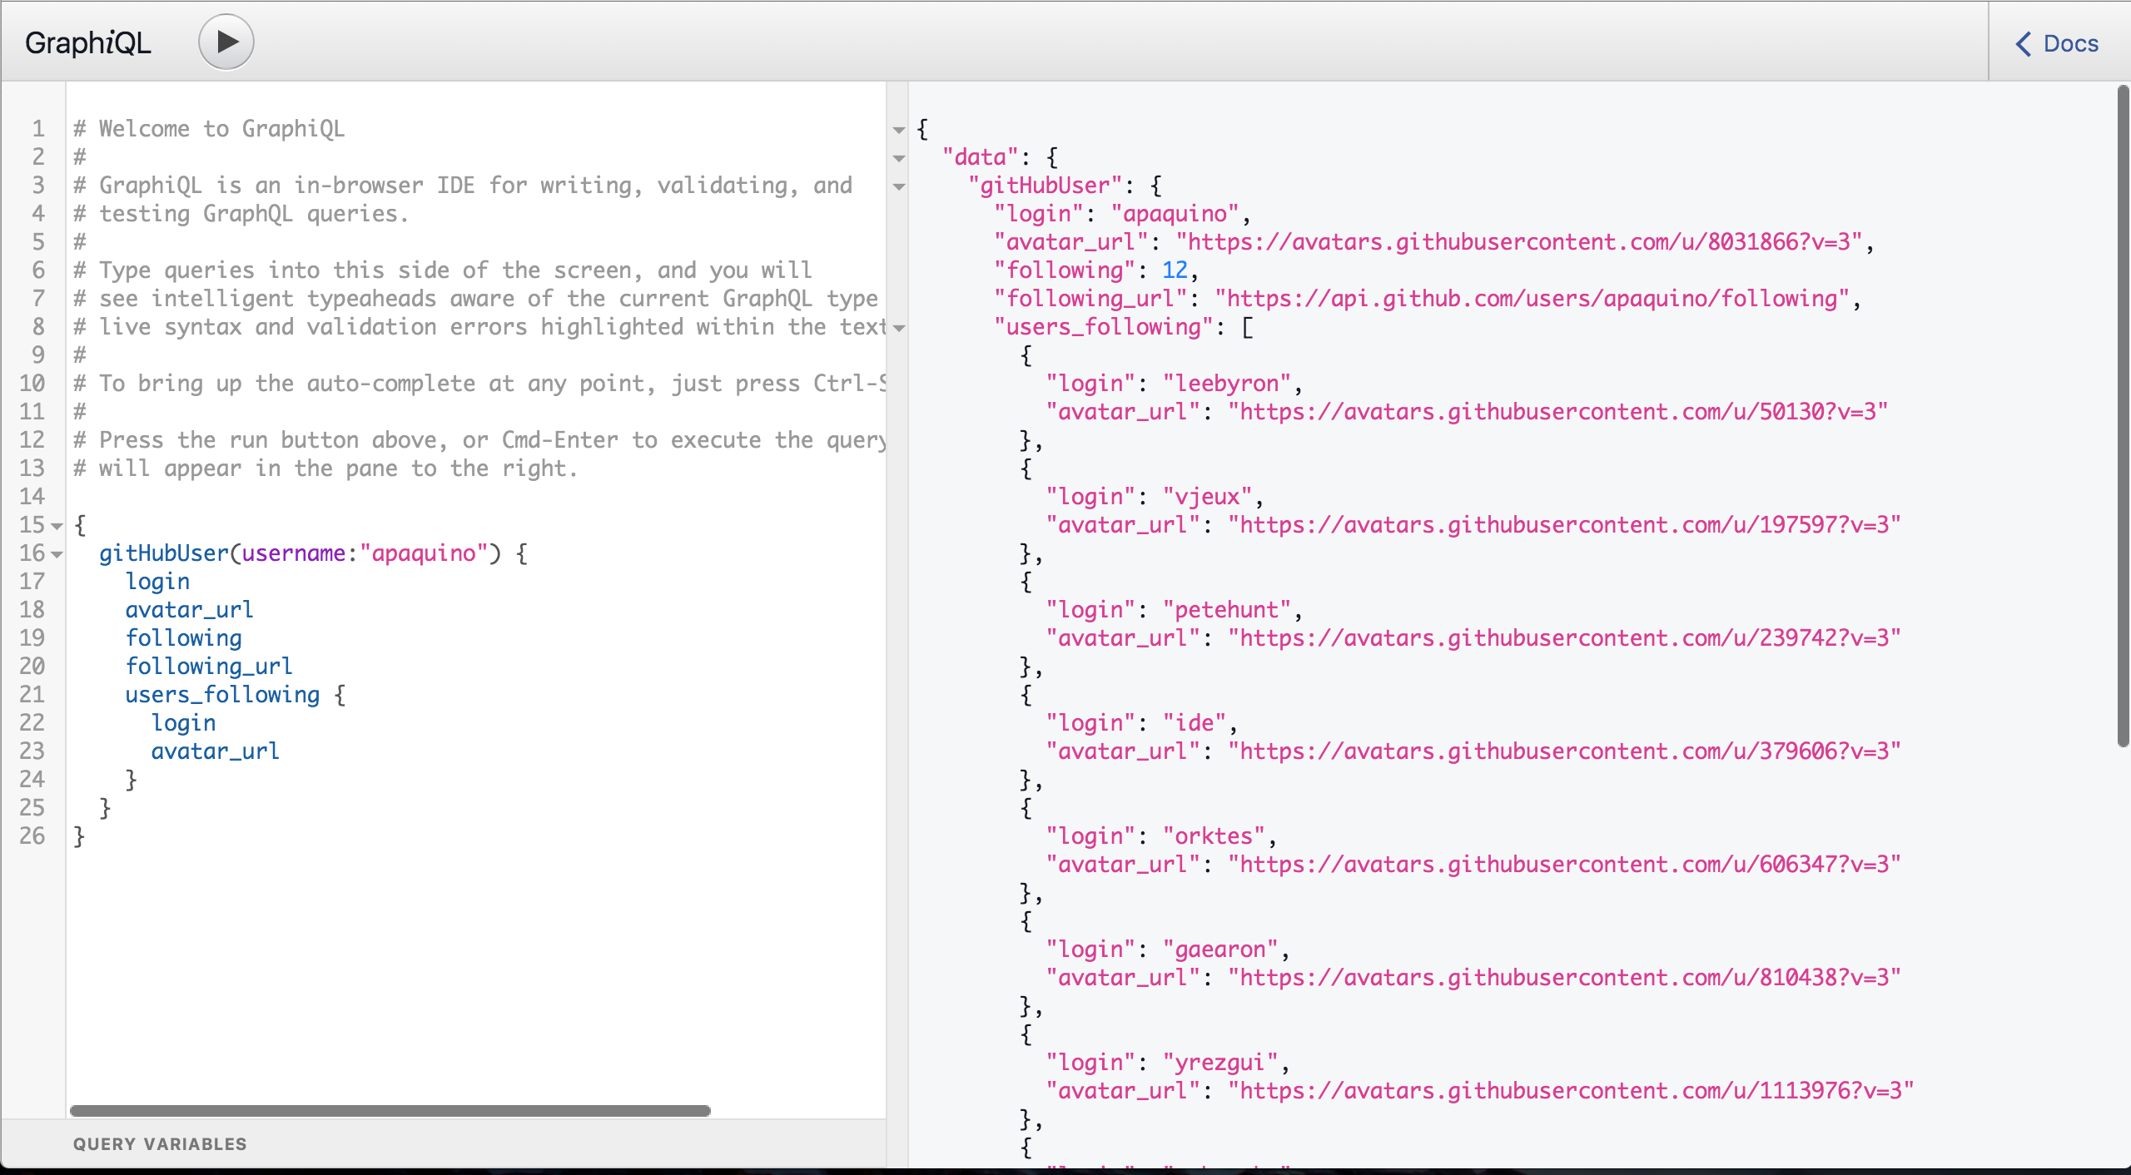The width and height of the screenshot is (2131, 1175).
Task: Collapse the query block on line 15
Action: (55, 525)
